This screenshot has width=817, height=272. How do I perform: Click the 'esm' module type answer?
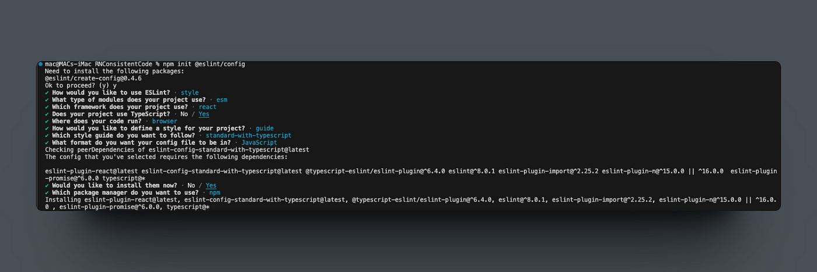coord(222,100)
